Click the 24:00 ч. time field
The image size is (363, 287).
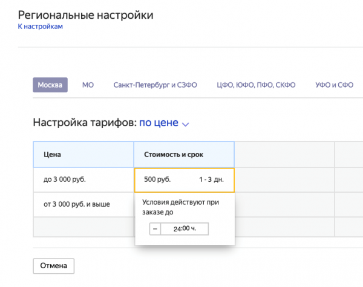185,229
